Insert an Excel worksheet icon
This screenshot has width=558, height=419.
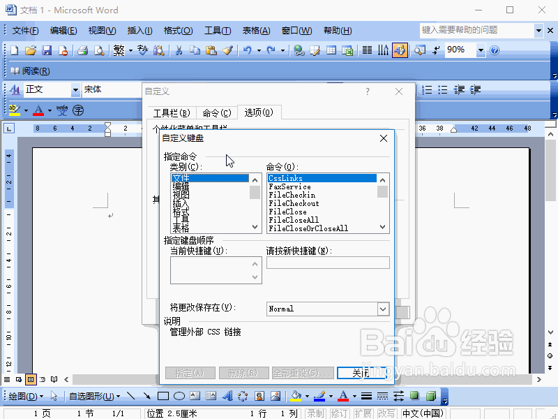[347, 50]
